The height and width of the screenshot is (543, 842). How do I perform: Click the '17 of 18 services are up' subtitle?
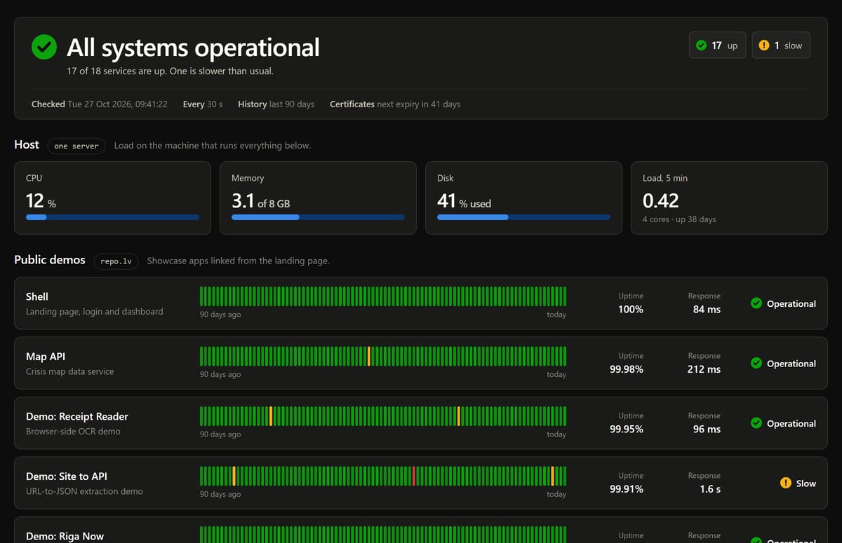(170, 71)
